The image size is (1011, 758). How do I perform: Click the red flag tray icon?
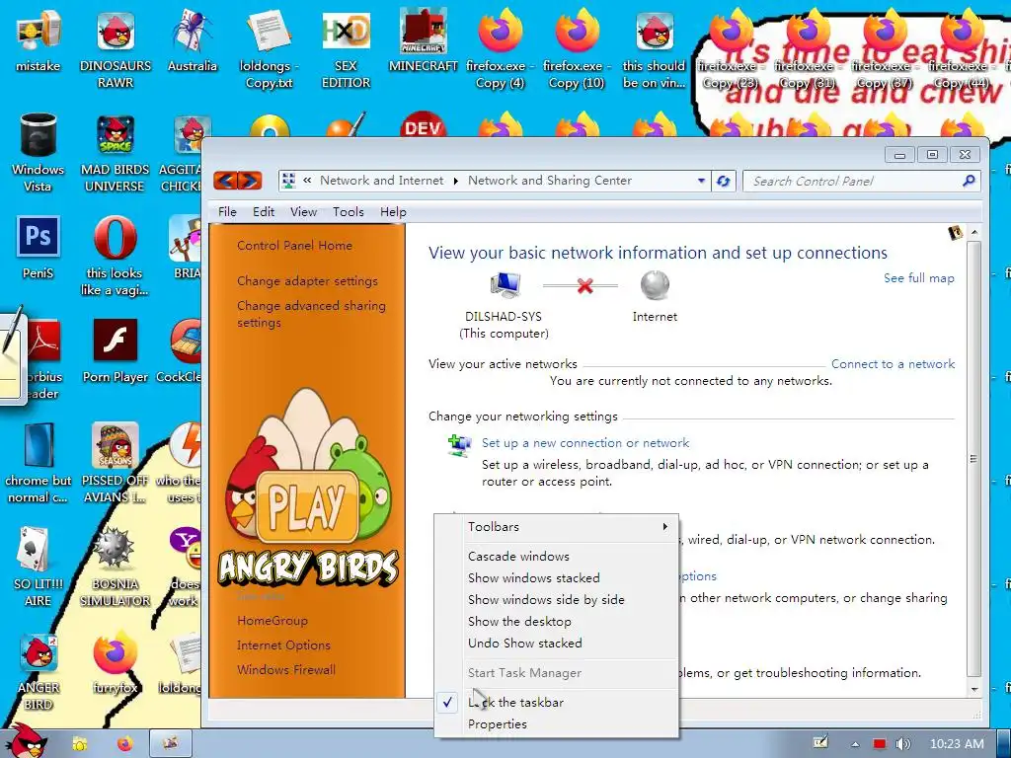pyautogui.click(x=879, y=744)
